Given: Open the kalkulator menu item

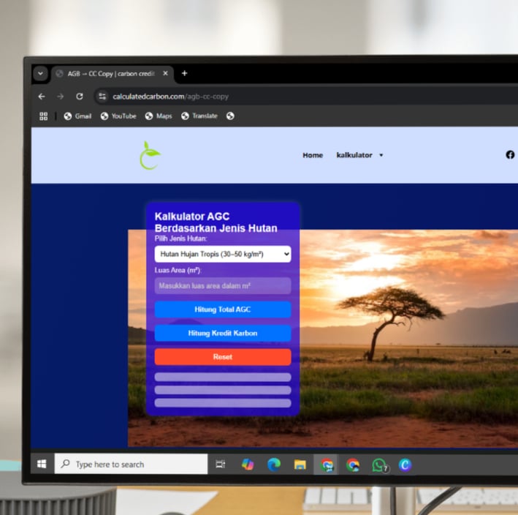Looking at the screenshot, I should [354, 155].
